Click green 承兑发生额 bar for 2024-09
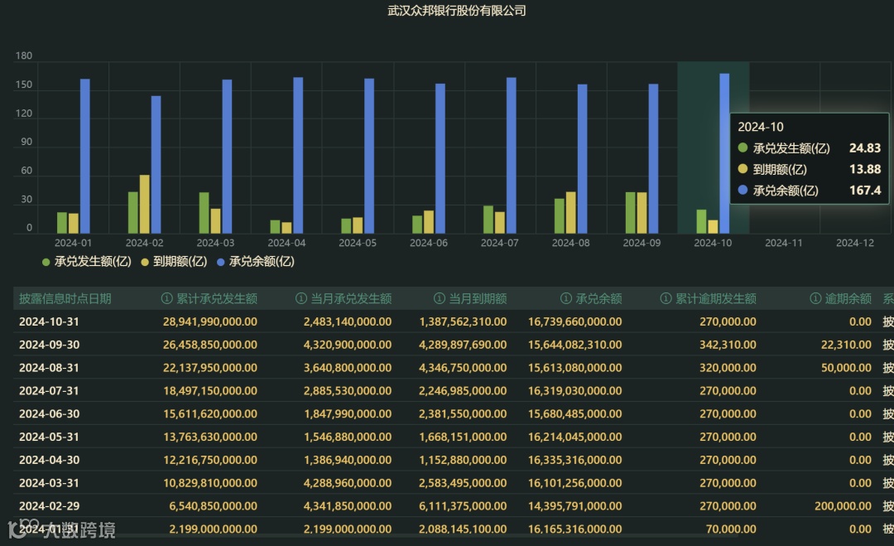The image size is (894, 546). (x=631, y=213)
